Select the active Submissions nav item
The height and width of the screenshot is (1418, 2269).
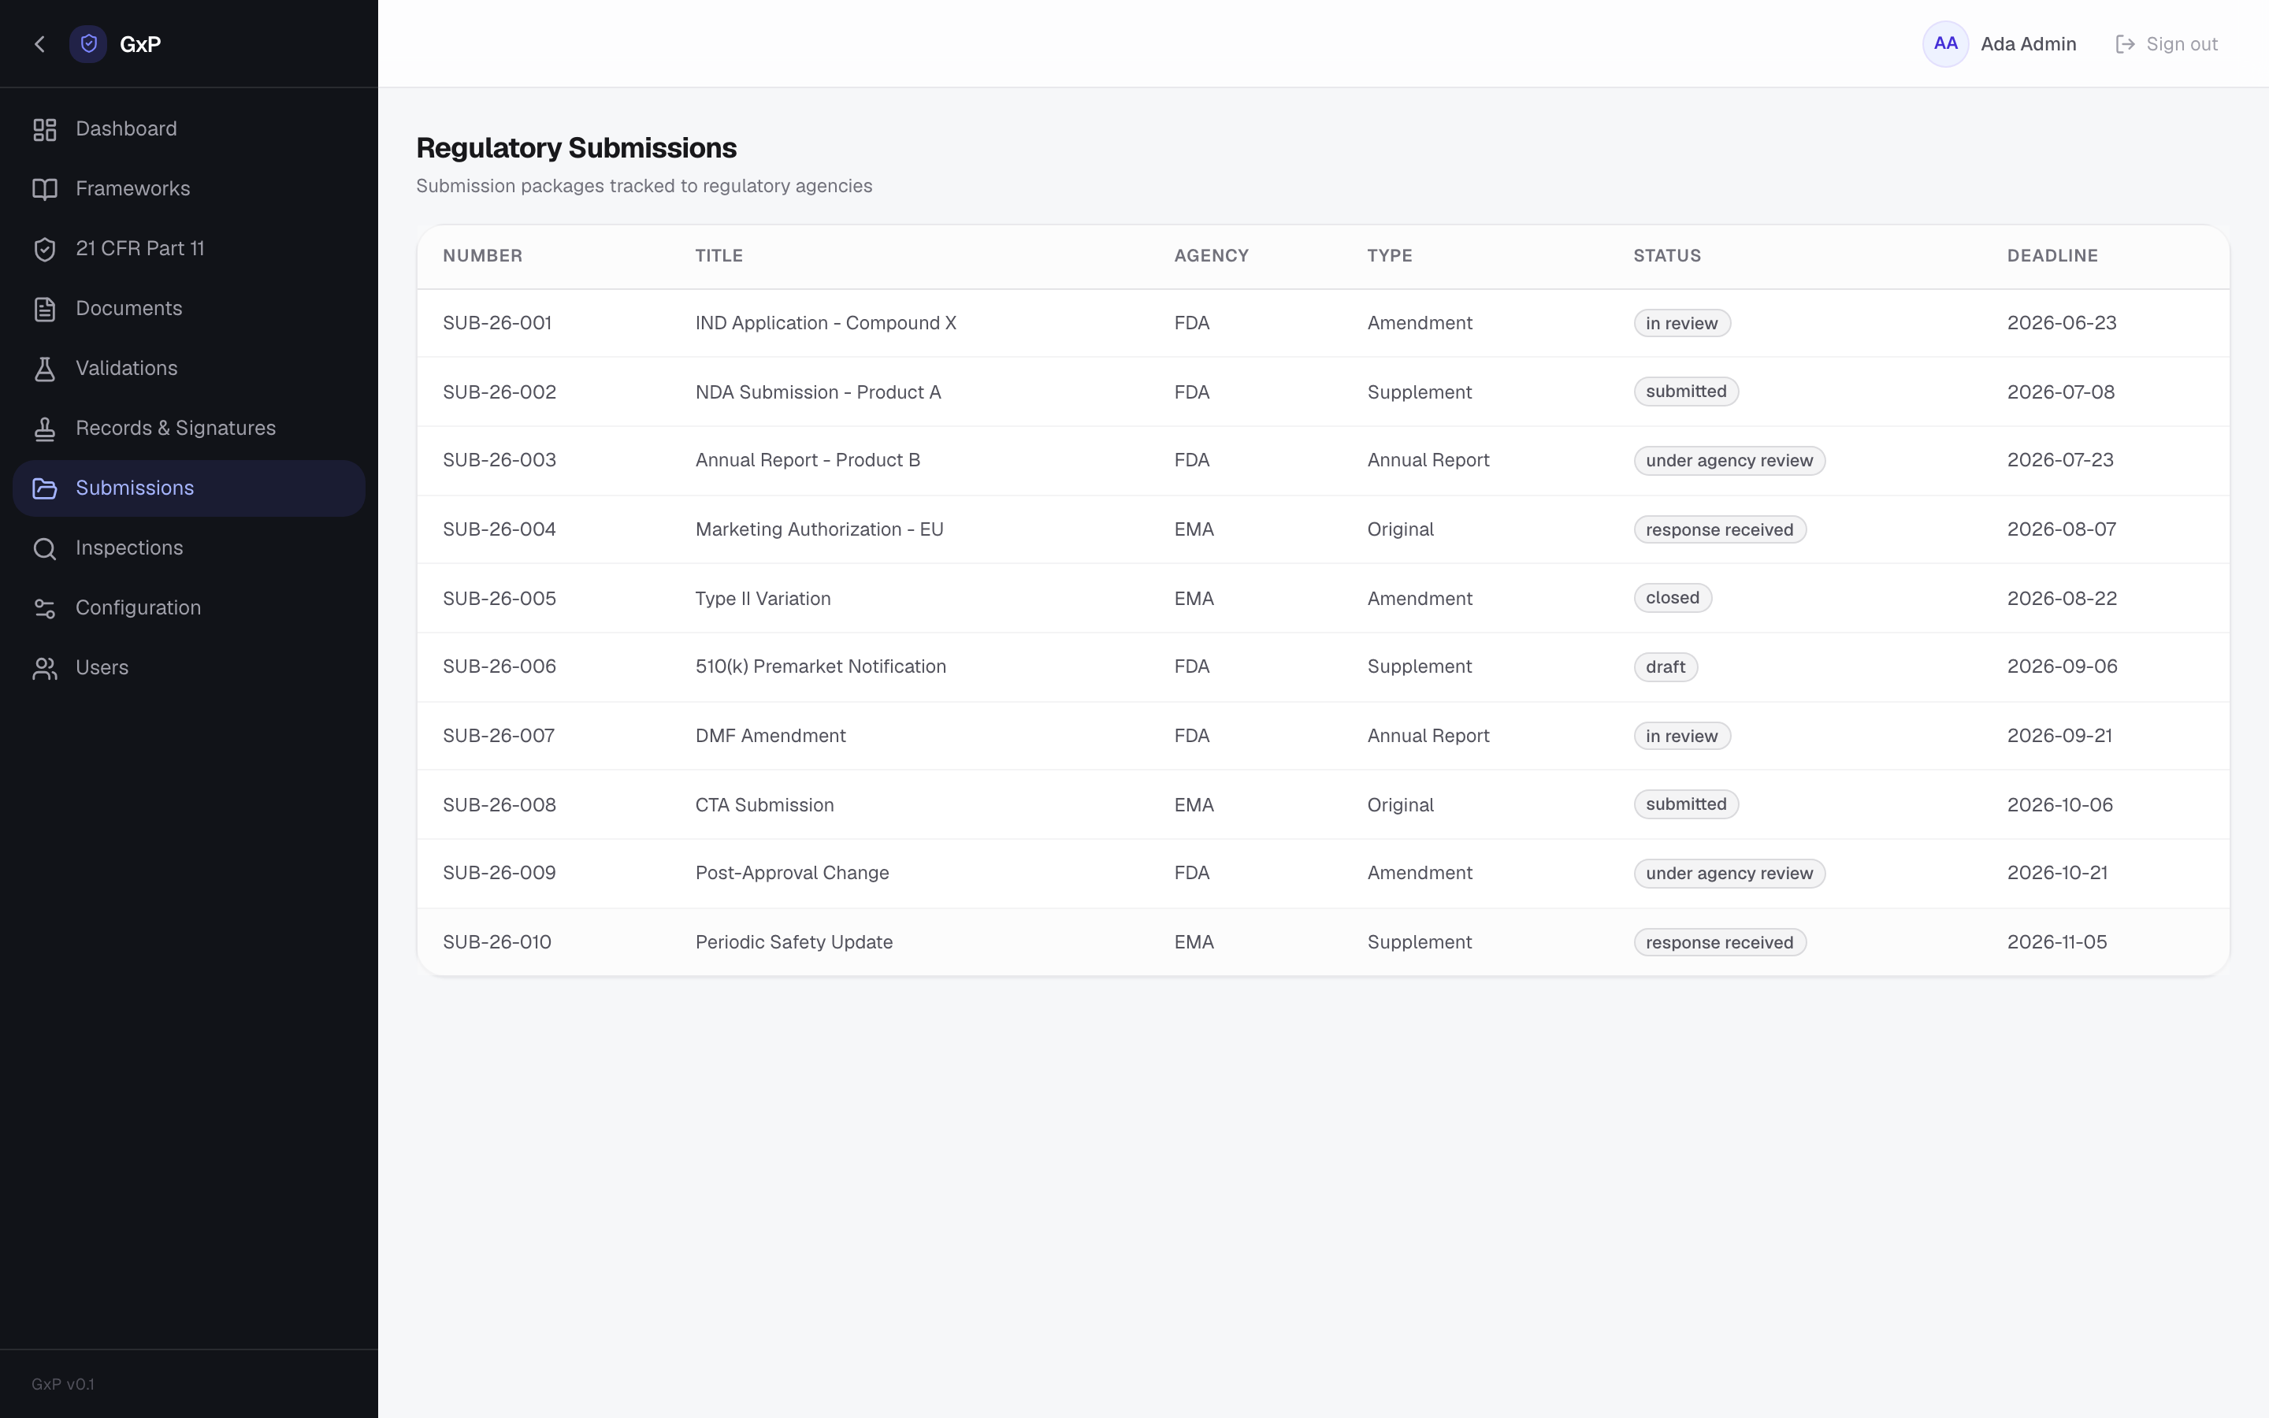[188, 488]
